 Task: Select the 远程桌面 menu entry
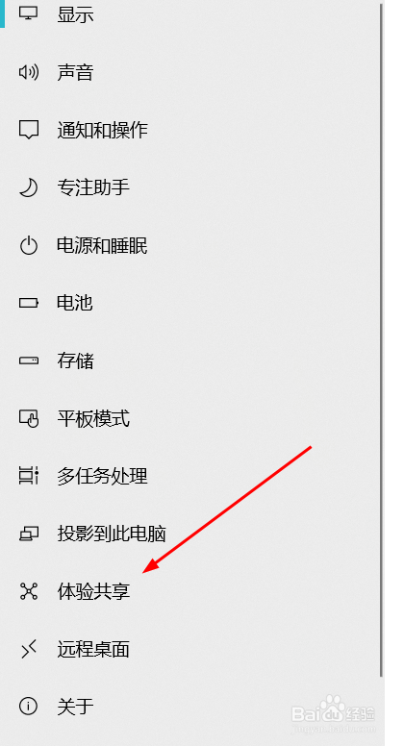(190, 649)
